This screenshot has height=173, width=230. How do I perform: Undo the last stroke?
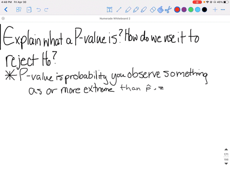(x=38, y=10)
